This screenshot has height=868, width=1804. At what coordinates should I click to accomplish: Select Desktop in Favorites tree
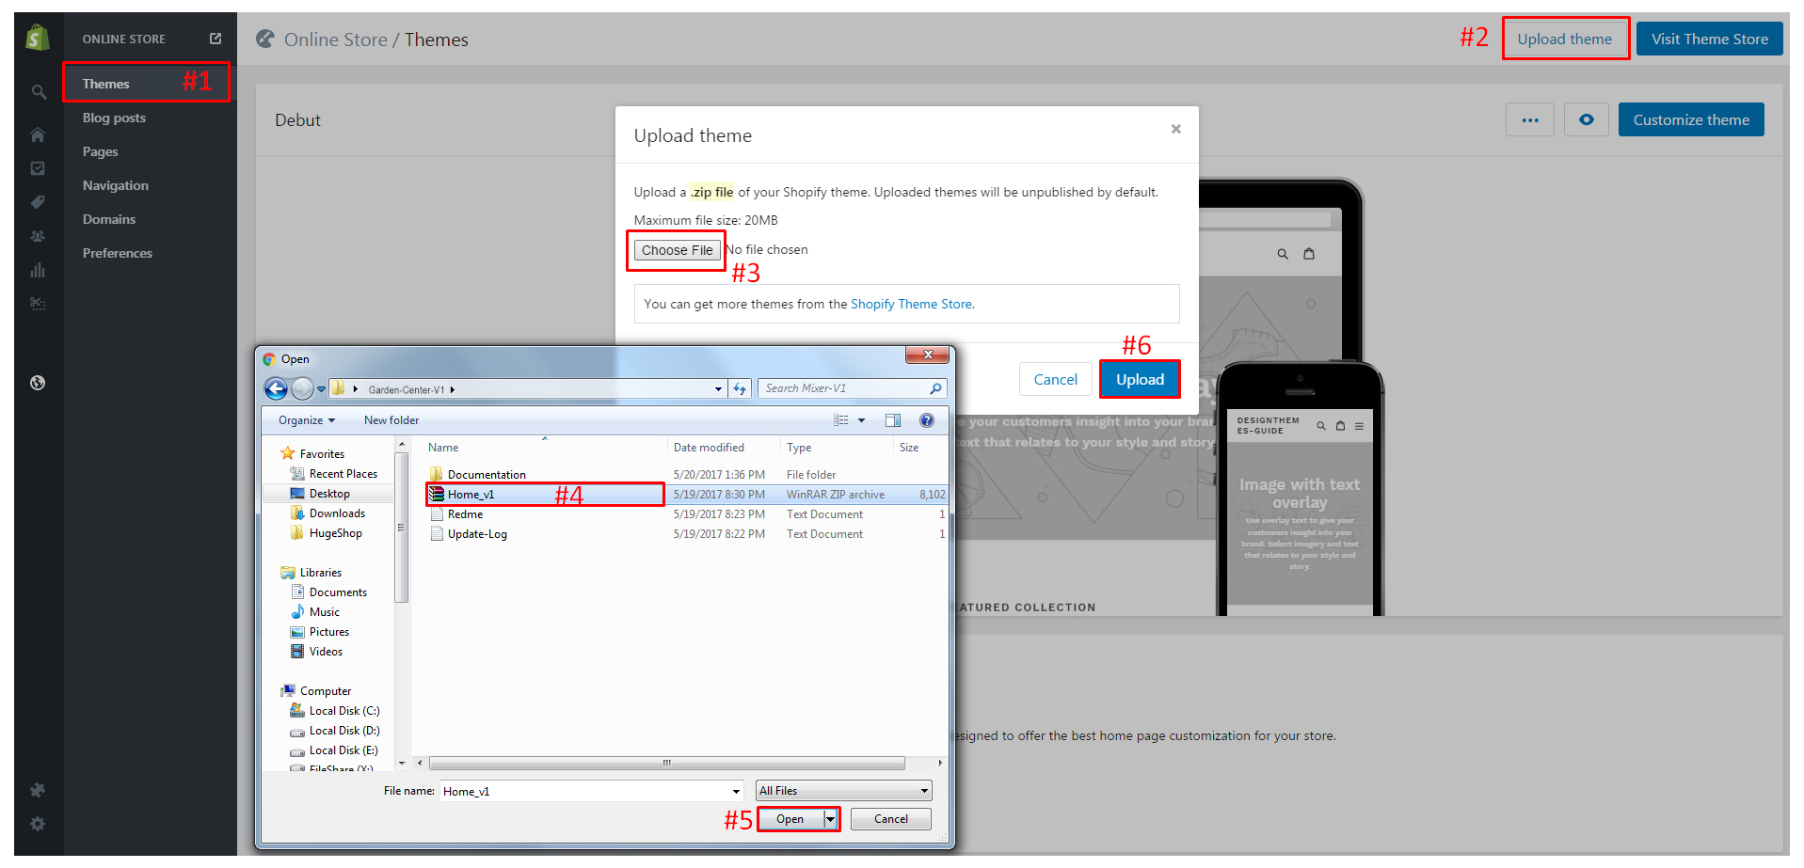(x=329, y=494)
